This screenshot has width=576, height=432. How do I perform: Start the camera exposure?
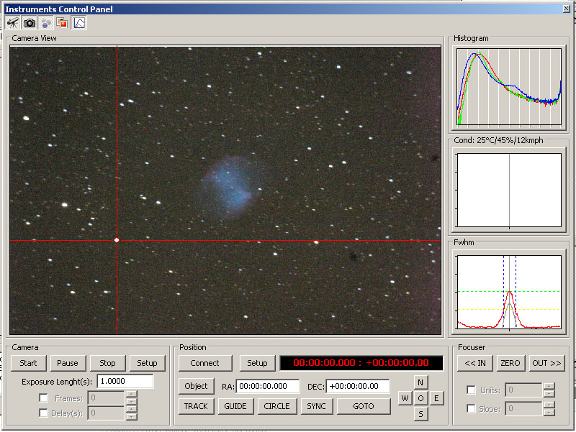(28, 363)
